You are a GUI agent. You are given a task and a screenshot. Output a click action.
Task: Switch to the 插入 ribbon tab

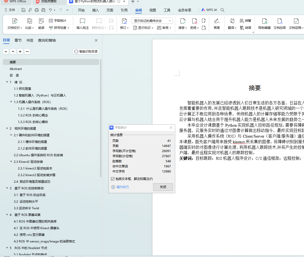coord(95,10)
